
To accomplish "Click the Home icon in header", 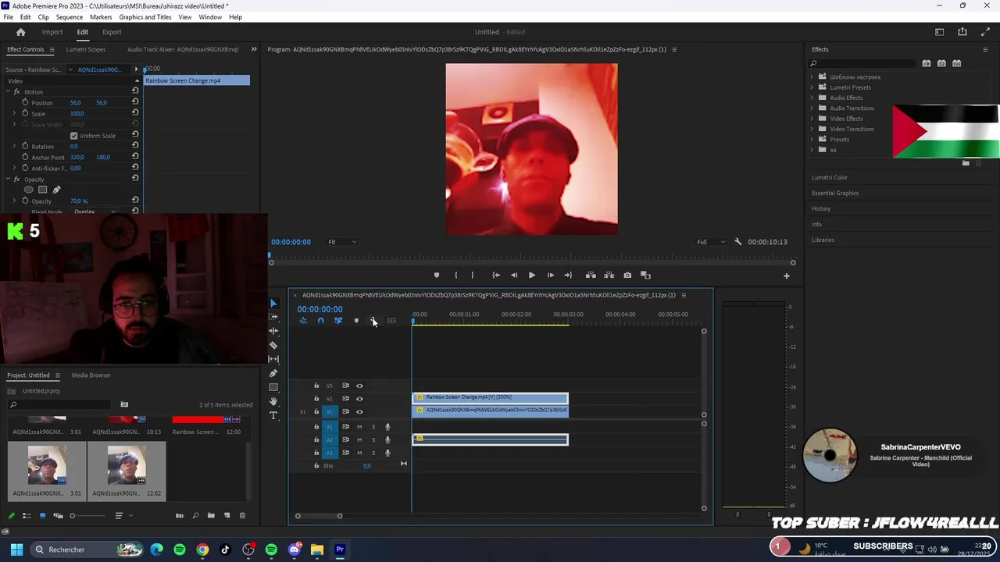I will click(21, 32).
